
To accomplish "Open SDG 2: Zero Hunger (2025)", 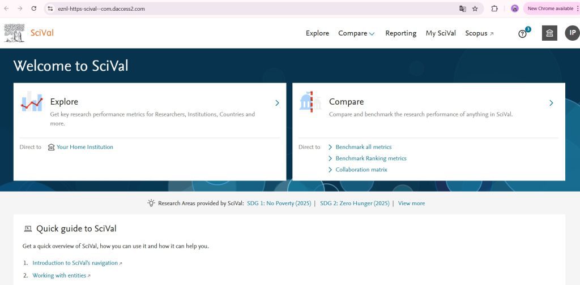I will (355, 204).
